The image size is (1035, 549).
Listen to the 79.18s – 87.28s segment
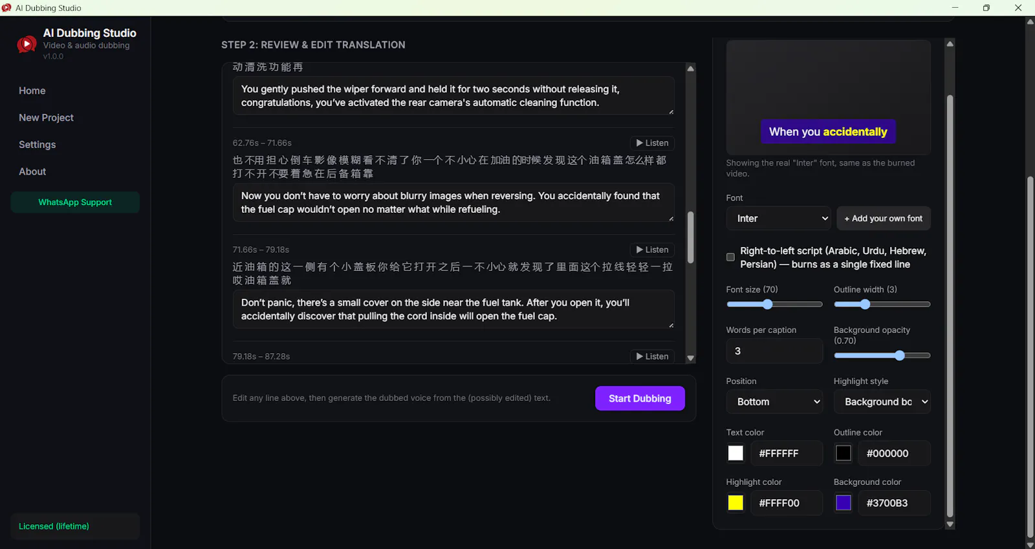[x=652, y=356]
